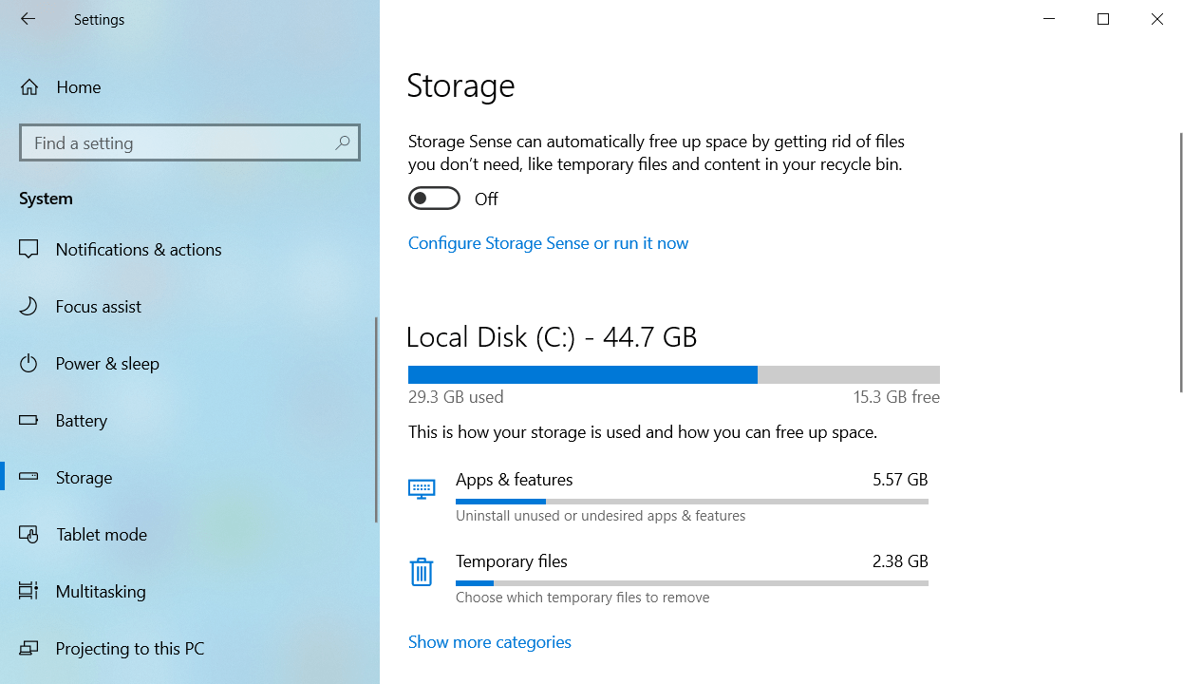Toggle Storage Sense on
This screenshot has width=1183, height=684.
[x=434, y=198]
